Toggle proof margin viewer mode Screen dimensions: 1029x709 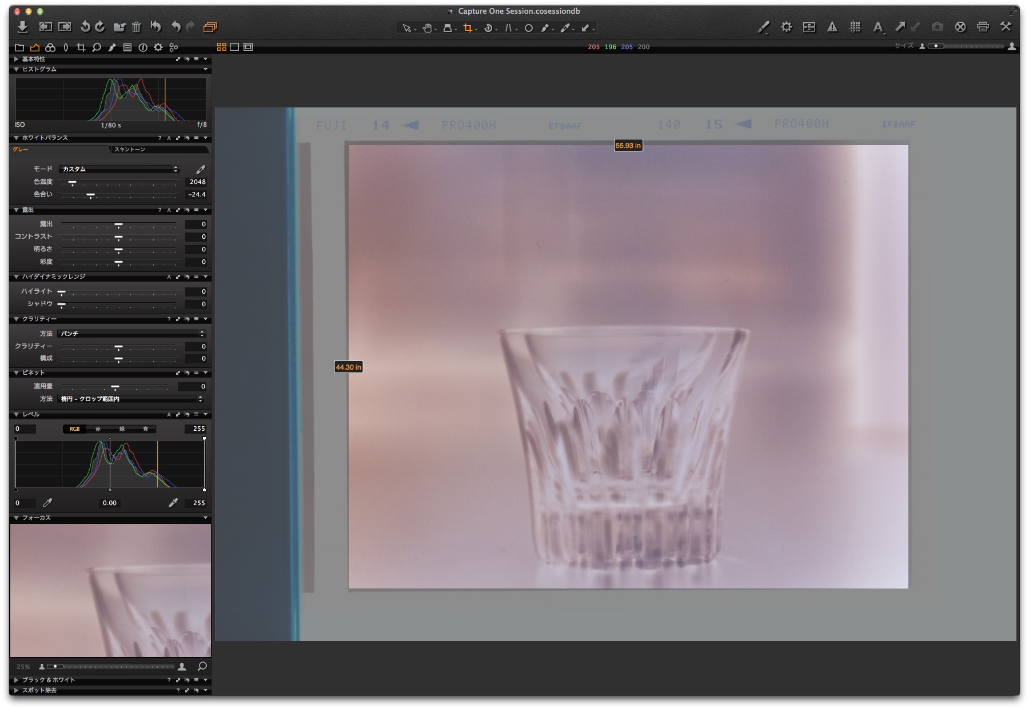coord(248,47)
